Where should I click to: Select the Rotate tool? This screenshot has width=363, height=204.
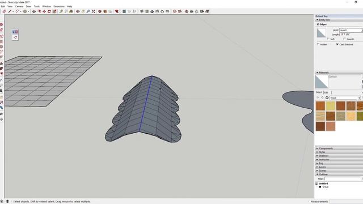[49, 11]
